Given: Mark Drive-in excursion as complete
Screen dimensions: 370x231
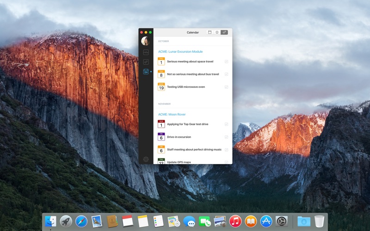Looking at the screenshot, I should pyautogui.click(x=226, y=137).
